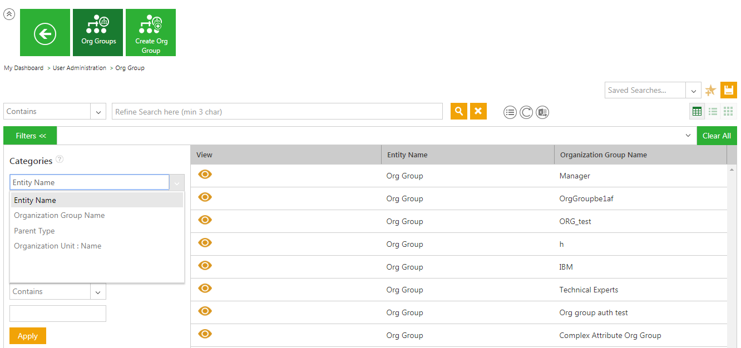Screen dimensions: 741x348
Task: Switch to the table grid view
Action: 696,112
